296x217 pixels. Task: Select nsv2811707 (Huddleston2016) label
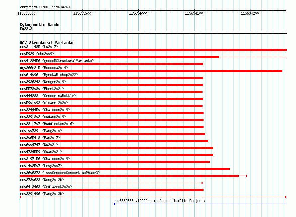click(47, 124)
